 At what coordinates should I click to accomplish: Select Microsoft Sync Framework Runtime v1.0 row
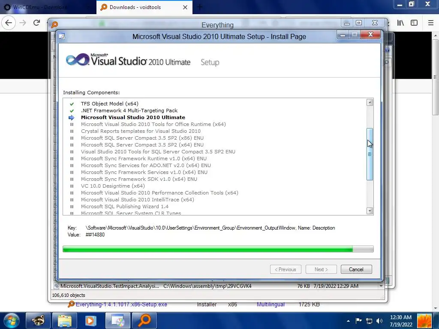[144, 159]
